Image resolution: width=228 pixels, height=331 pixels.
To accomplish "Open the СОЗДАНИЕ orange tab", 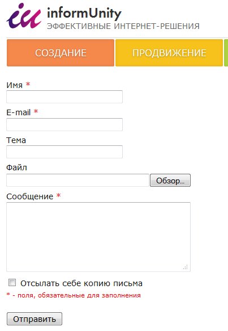I will (x=61, y=53).
